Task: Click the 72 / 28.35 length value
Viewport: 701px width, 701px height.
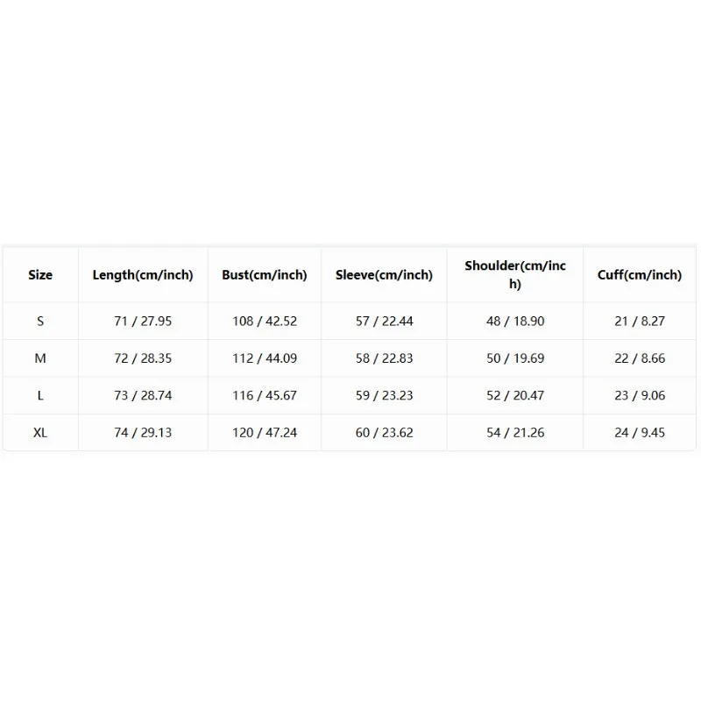Action: click(x=143, y=358)
